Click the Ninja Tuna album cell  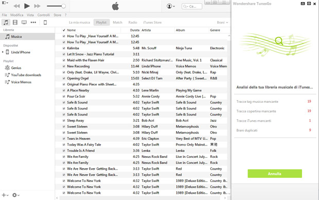[x=184, y=48]
